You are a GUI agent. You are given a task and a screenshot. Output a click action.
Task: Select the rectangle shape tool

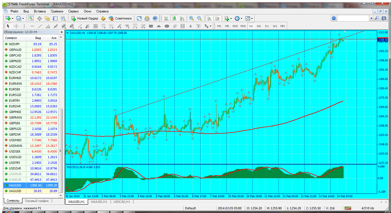[x=151, y=26]
